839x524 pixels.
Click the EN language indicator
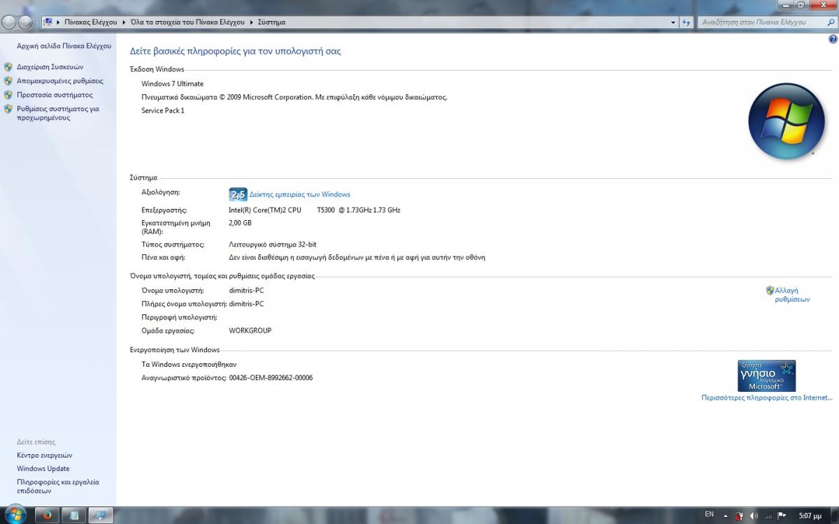click(709, 514)
